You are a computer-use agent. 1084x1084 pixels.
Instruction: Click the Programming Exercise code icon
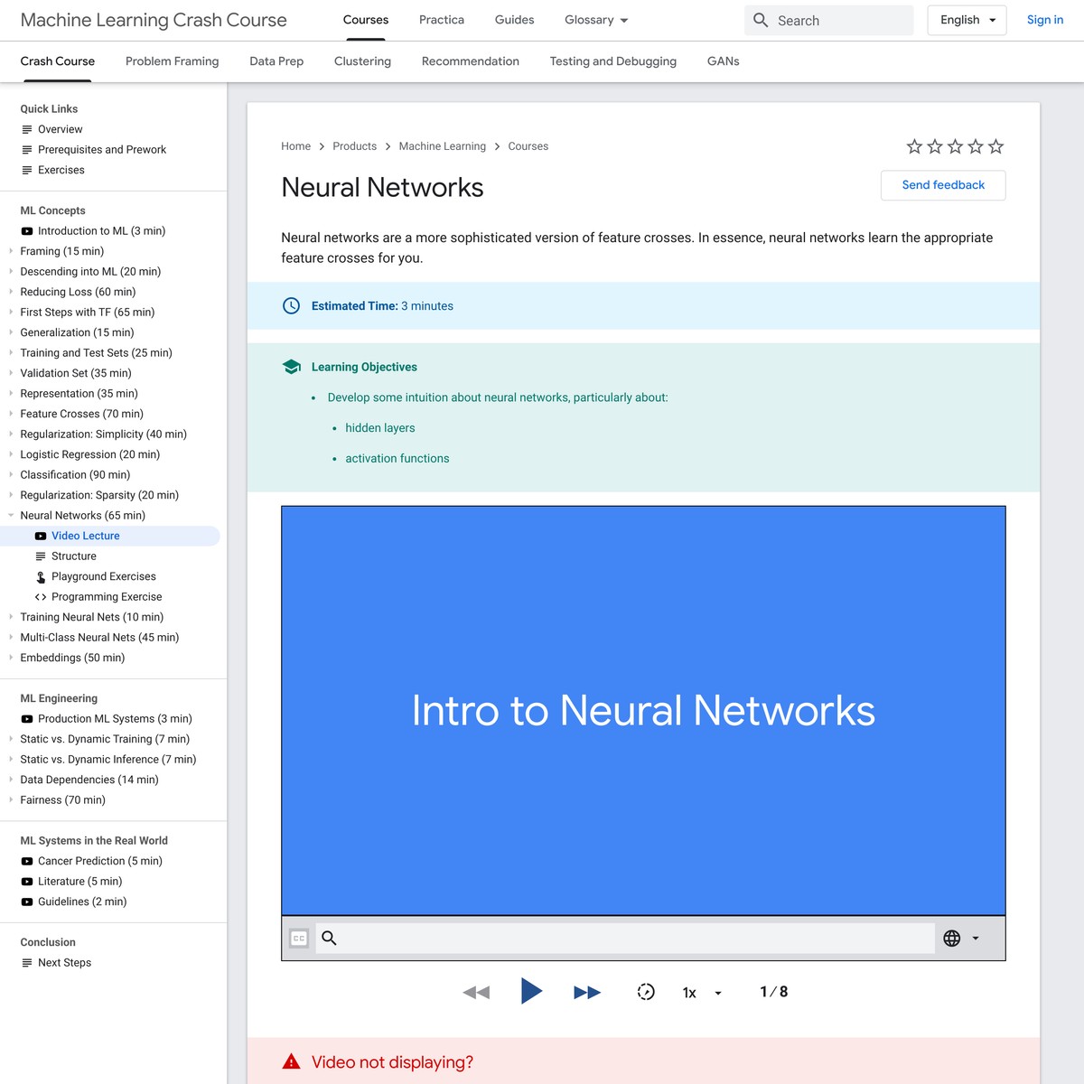40,596
